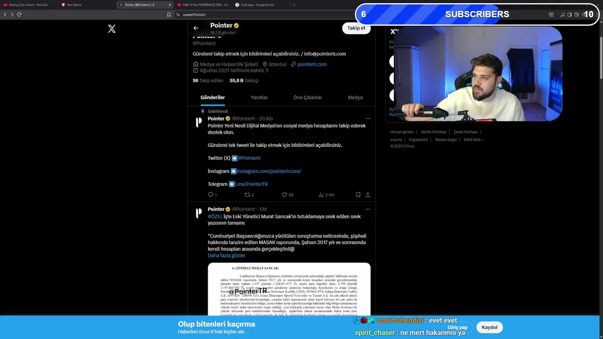Open site info icon beside x.com URL
Screen dimensions: 603x339
178,15
